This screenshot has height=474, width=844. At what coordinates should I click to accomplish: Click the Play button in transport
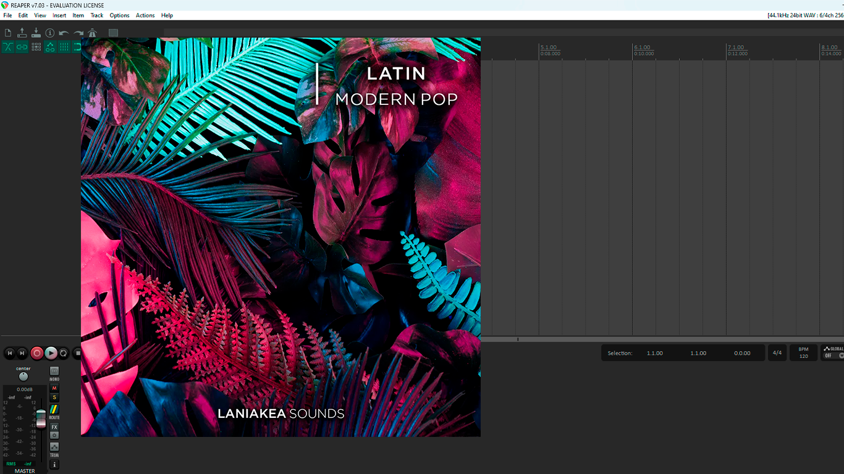(x=51, y=353)
